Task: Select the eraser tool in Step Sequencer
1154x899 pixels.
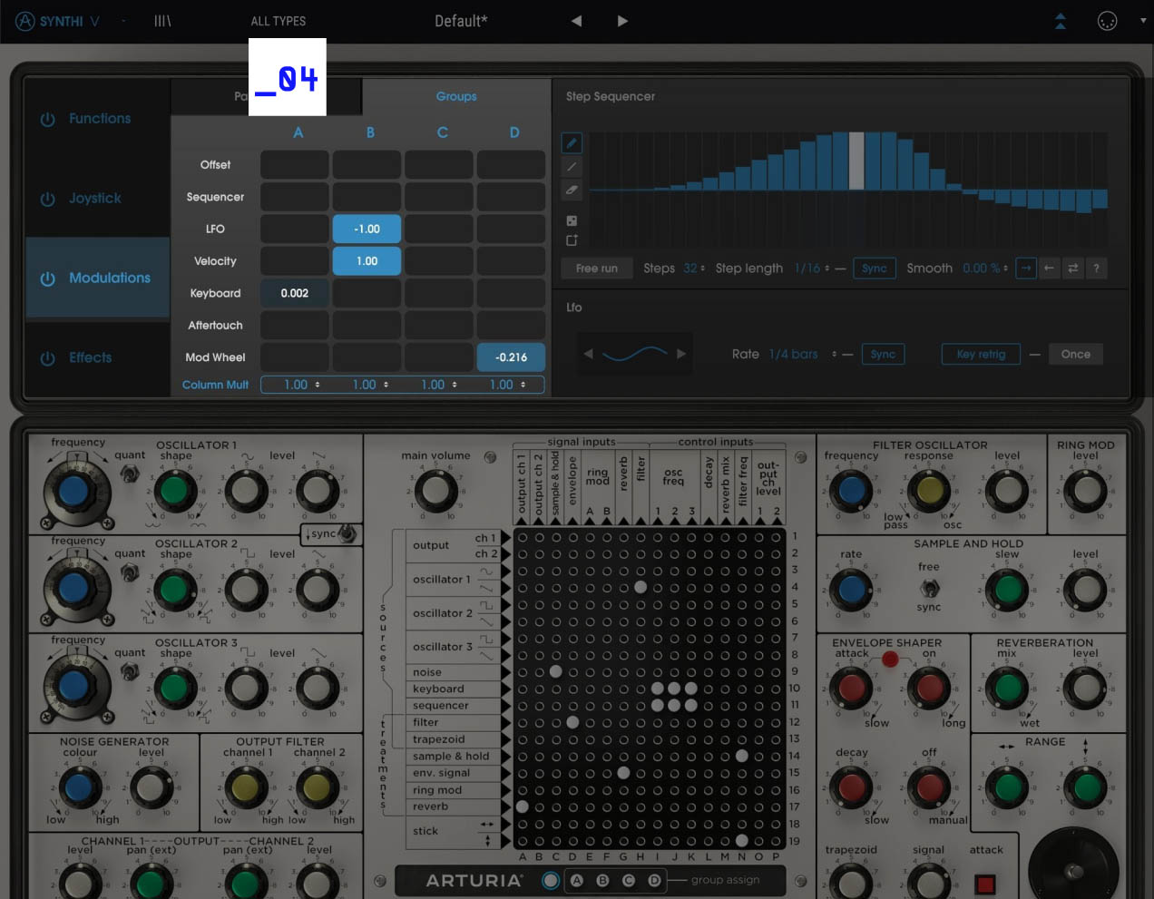Action: (x=572, y=190)
